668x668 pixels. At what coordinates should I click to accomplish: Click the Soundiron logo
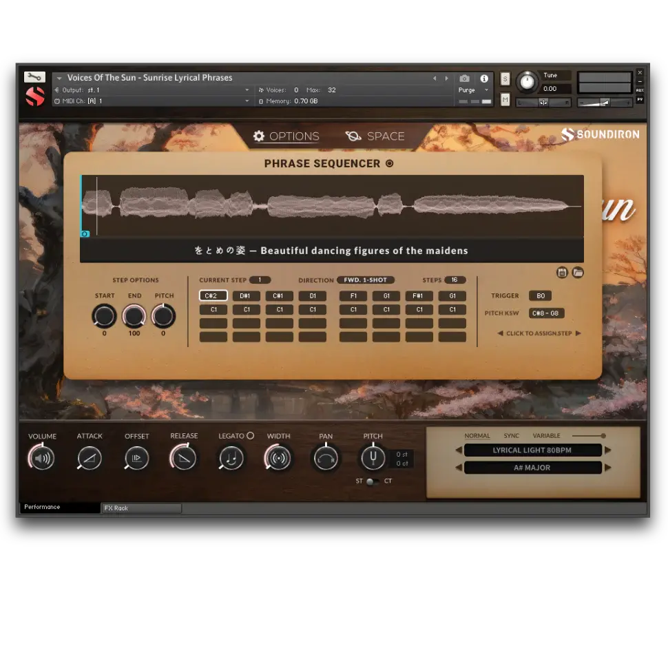[600, 135]
